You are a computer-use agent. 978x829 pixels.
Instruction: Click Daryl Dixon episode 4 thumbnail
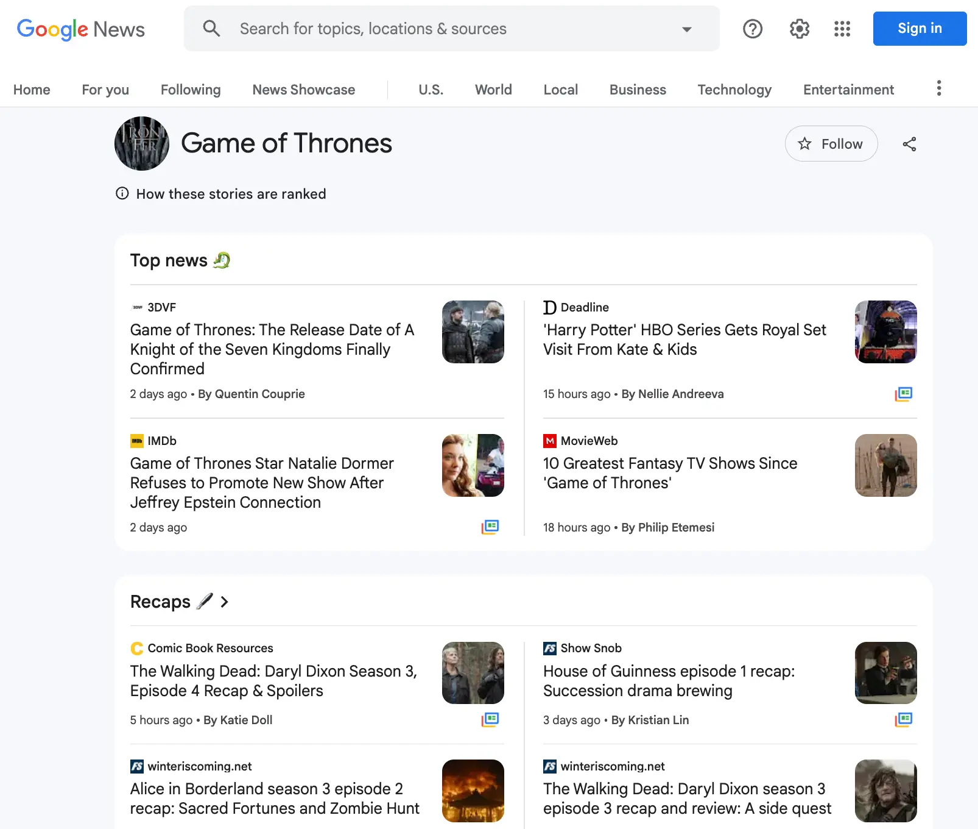click(x=473, y=673)
